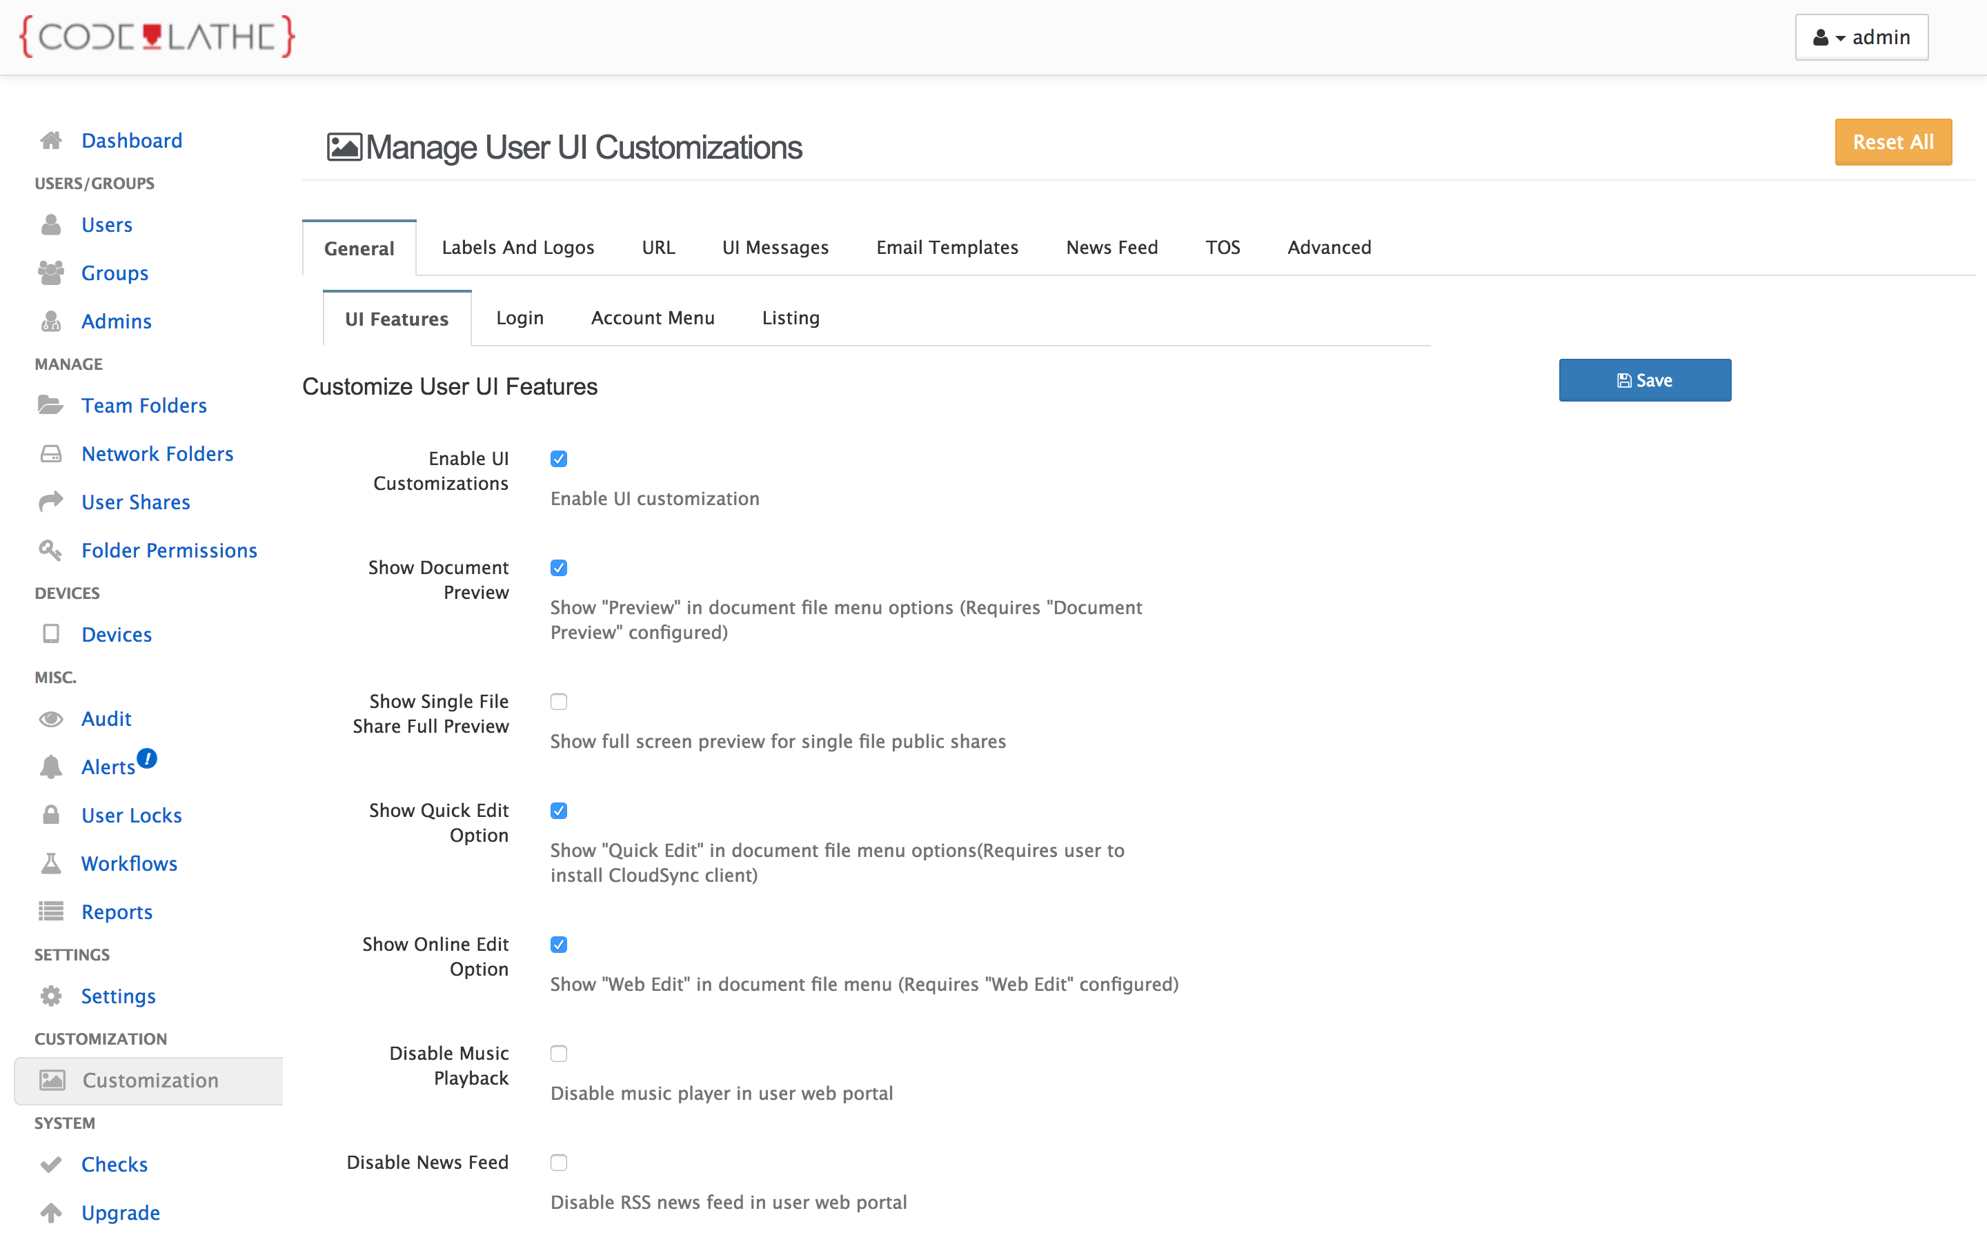Switch to Labels And Logos tab

[517, 247]
